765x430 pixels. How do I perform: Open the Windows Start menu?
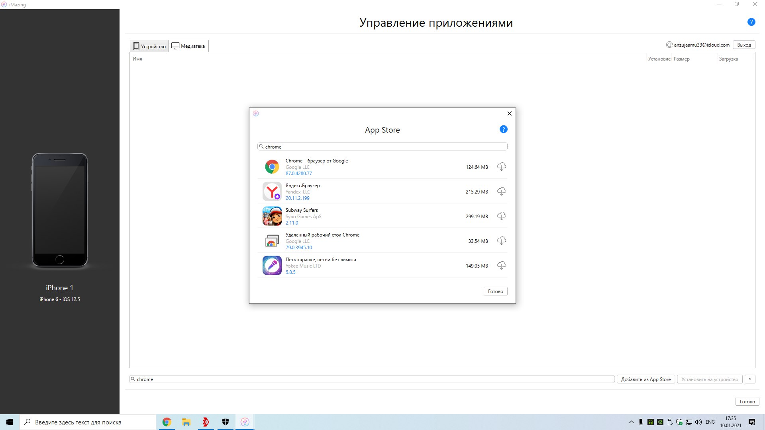[10, 422]
